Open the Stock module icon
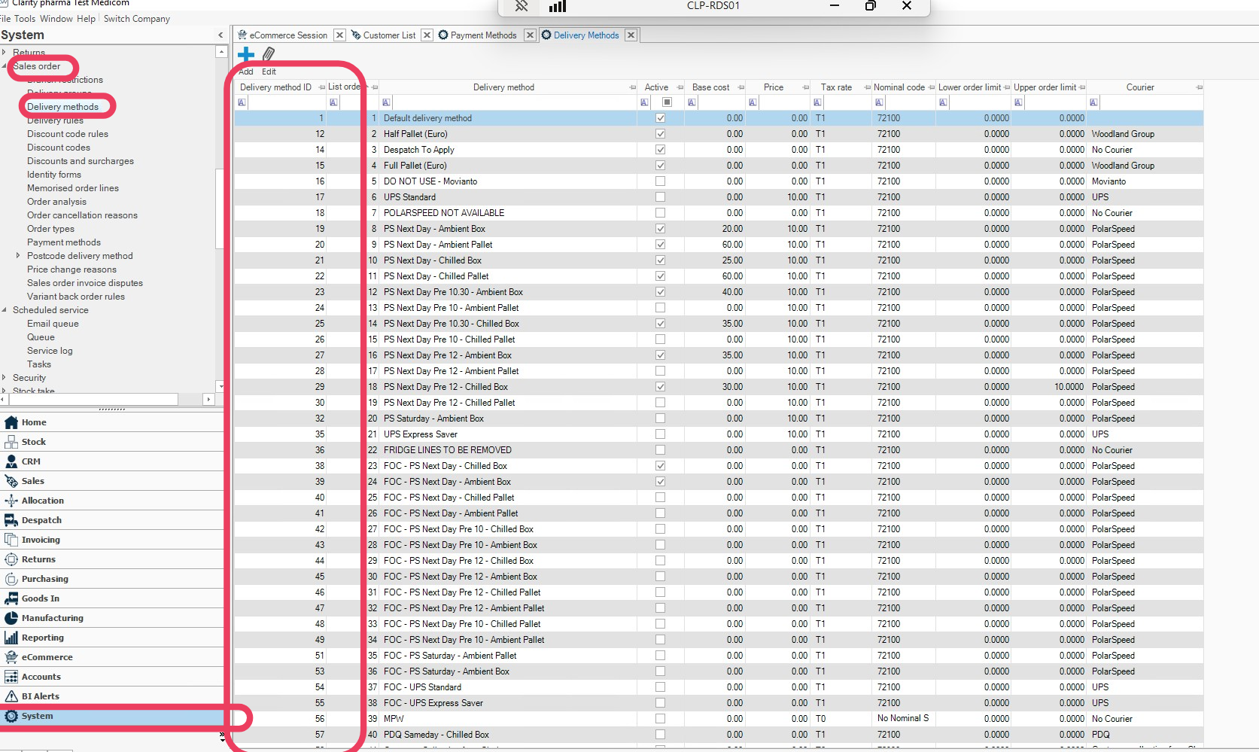 pyautogui.click(x=11, y=442)
